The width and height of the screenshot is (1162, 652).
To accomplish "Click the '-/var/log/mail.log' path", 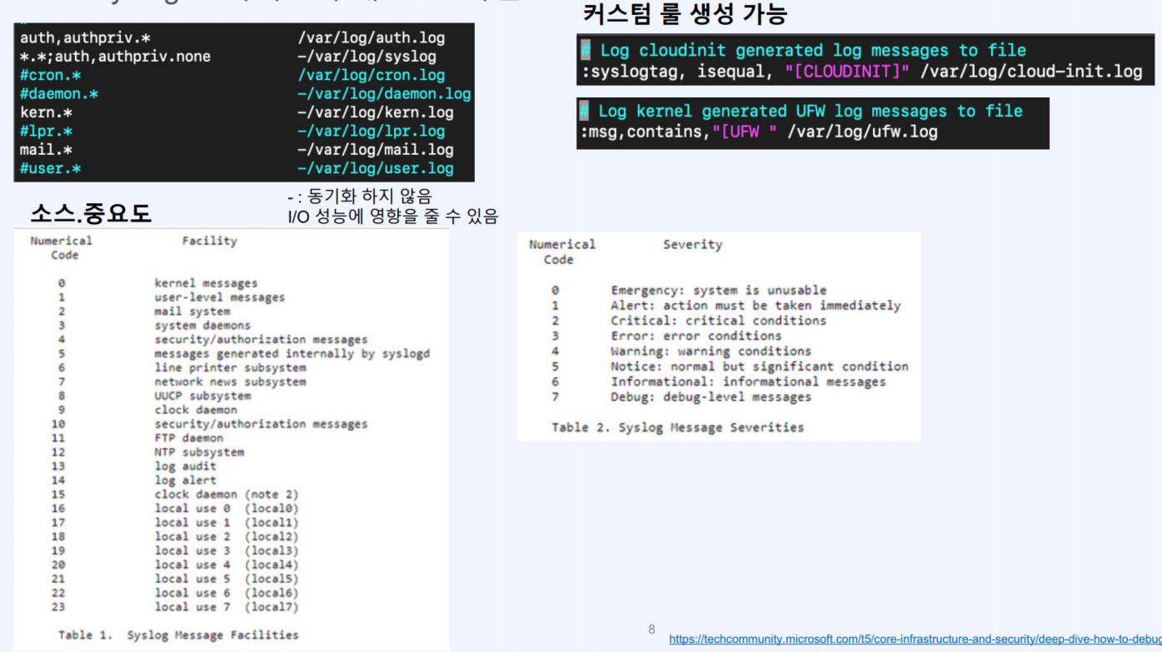I will point(375,150).
